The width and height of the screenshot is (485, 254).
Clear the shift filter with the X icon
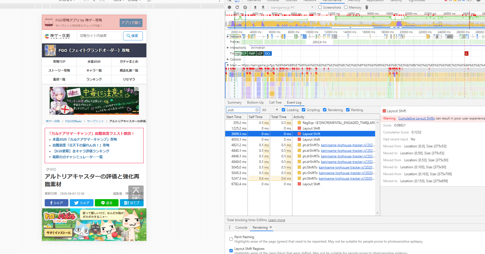257,110
